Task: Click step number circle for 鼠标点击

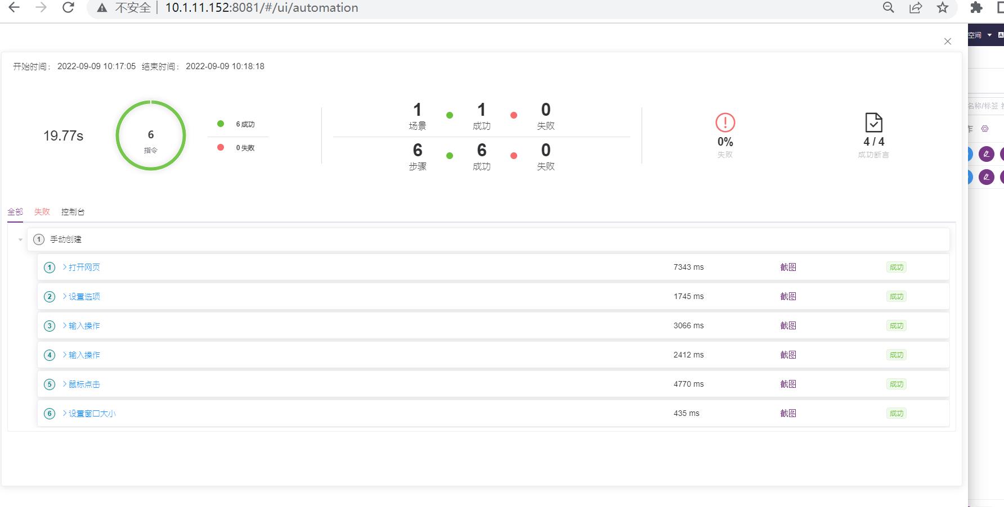Action: coord(50,384)
